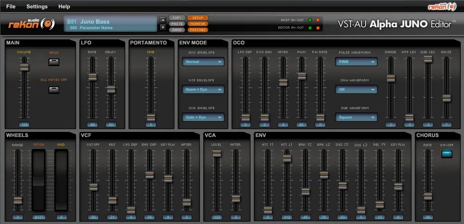Click the DCO PWM slider handle
The image size is (464, 224).
pos(302,76)
